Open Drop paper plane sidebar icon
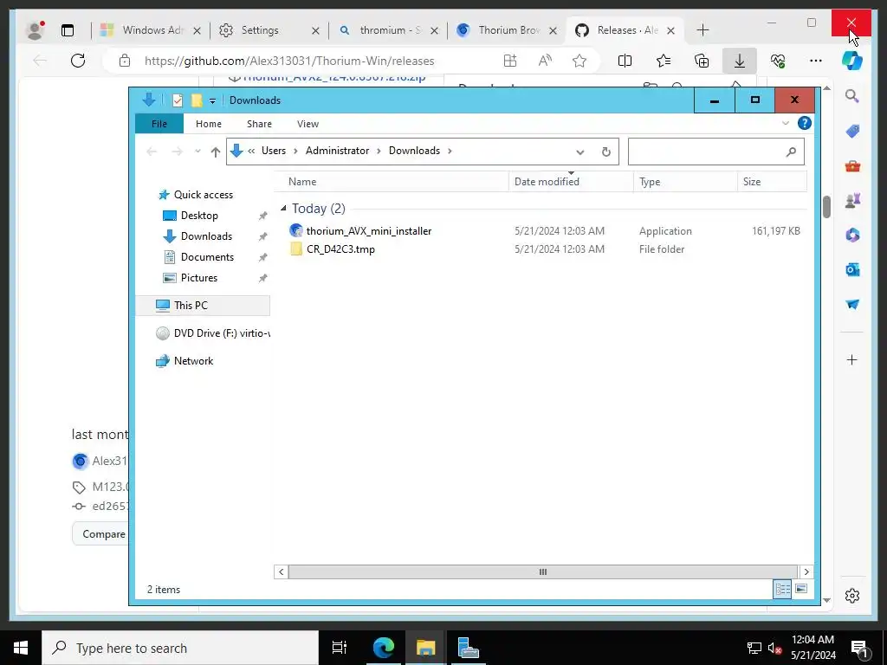 tap(852, 304)
